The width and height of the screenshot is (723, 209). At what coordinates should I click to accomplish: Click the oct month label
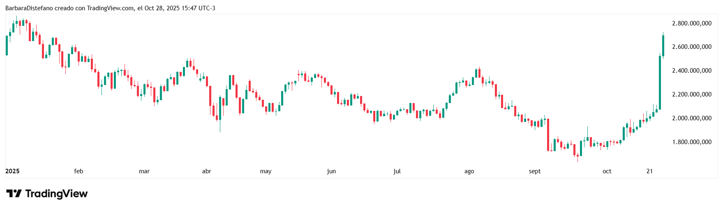tap(607, 171)
